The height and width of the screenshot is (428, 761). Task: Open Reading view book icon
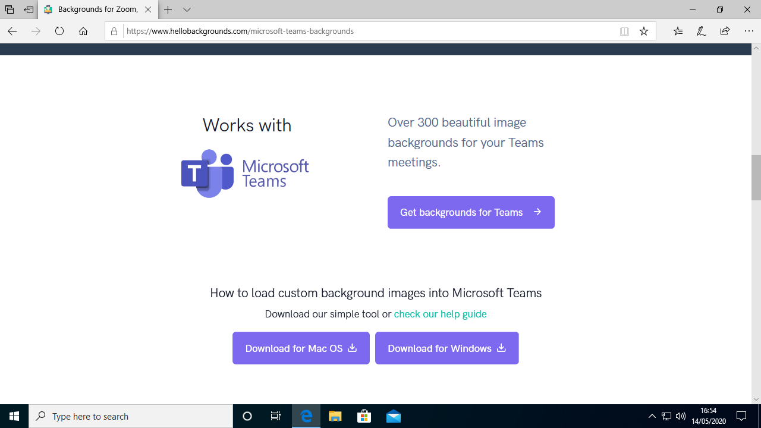[x=624, y=32]
